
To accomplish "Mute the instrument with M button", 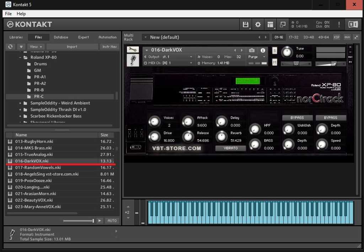I will point(275,62).
